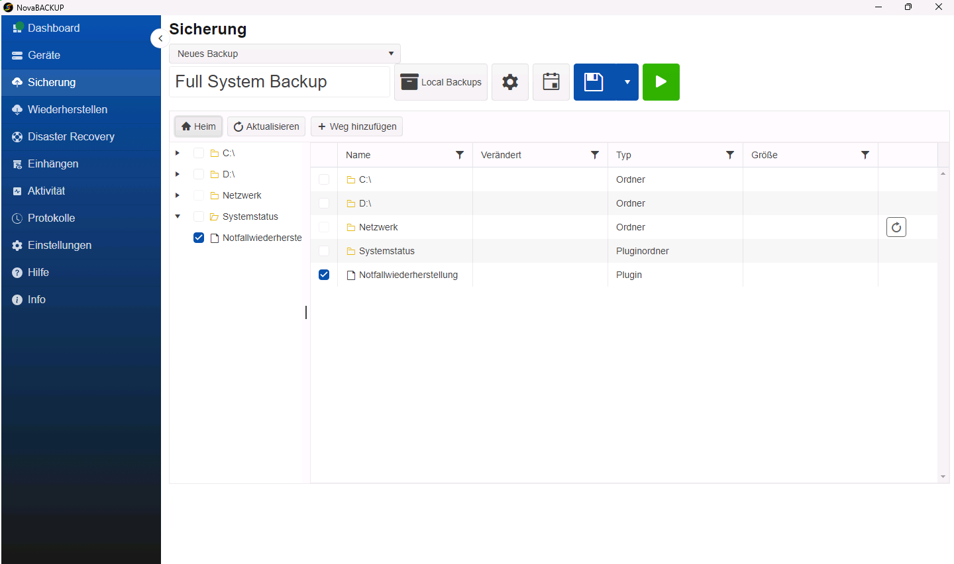The image size is (954, 564).
Task: Open the save options dropdown arrow
Action: pyautogui.click(x=627, y=82)
